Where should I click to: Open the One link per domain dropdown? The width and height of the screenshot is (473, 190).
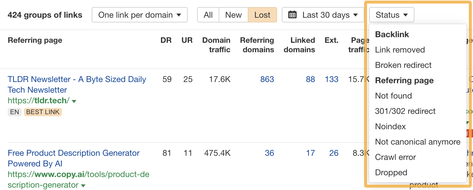click(139, 15)
